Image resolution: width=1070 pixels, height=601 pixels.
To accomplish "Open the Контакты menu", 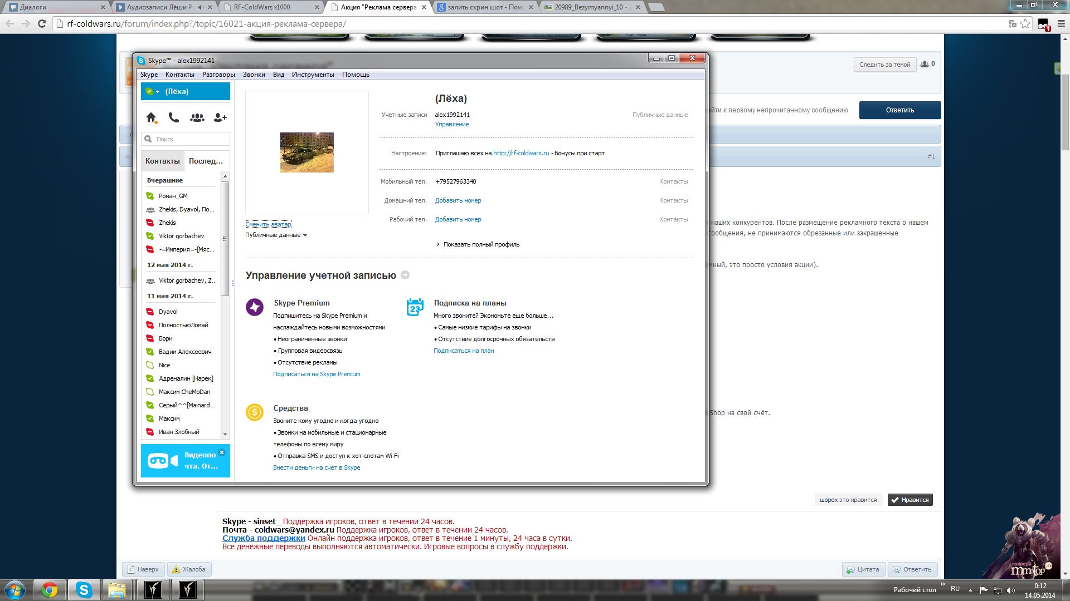I will point(180,75).
